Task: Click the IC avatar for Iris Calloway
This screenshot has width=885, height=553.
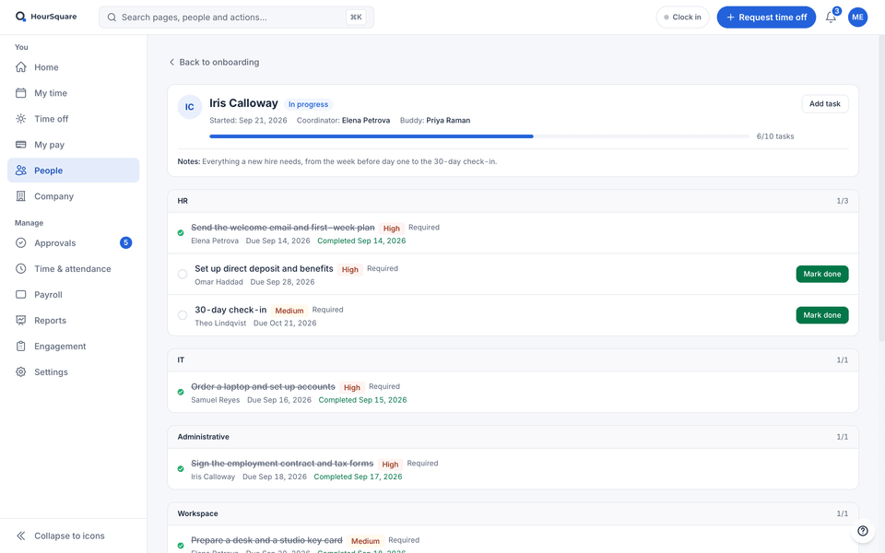Action: coord(190,107)
